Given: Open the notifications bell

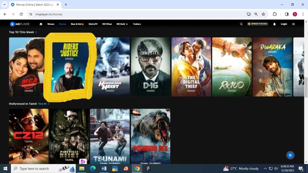Looking at the screenshot, I should (x=274, y=24).
